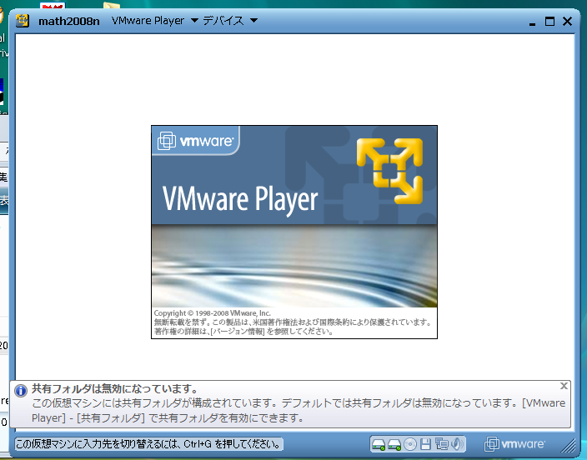This screenshot has height=460, width=587.
Task: Expand the デバイス dropdown arrow
Action: coord(253,20)
